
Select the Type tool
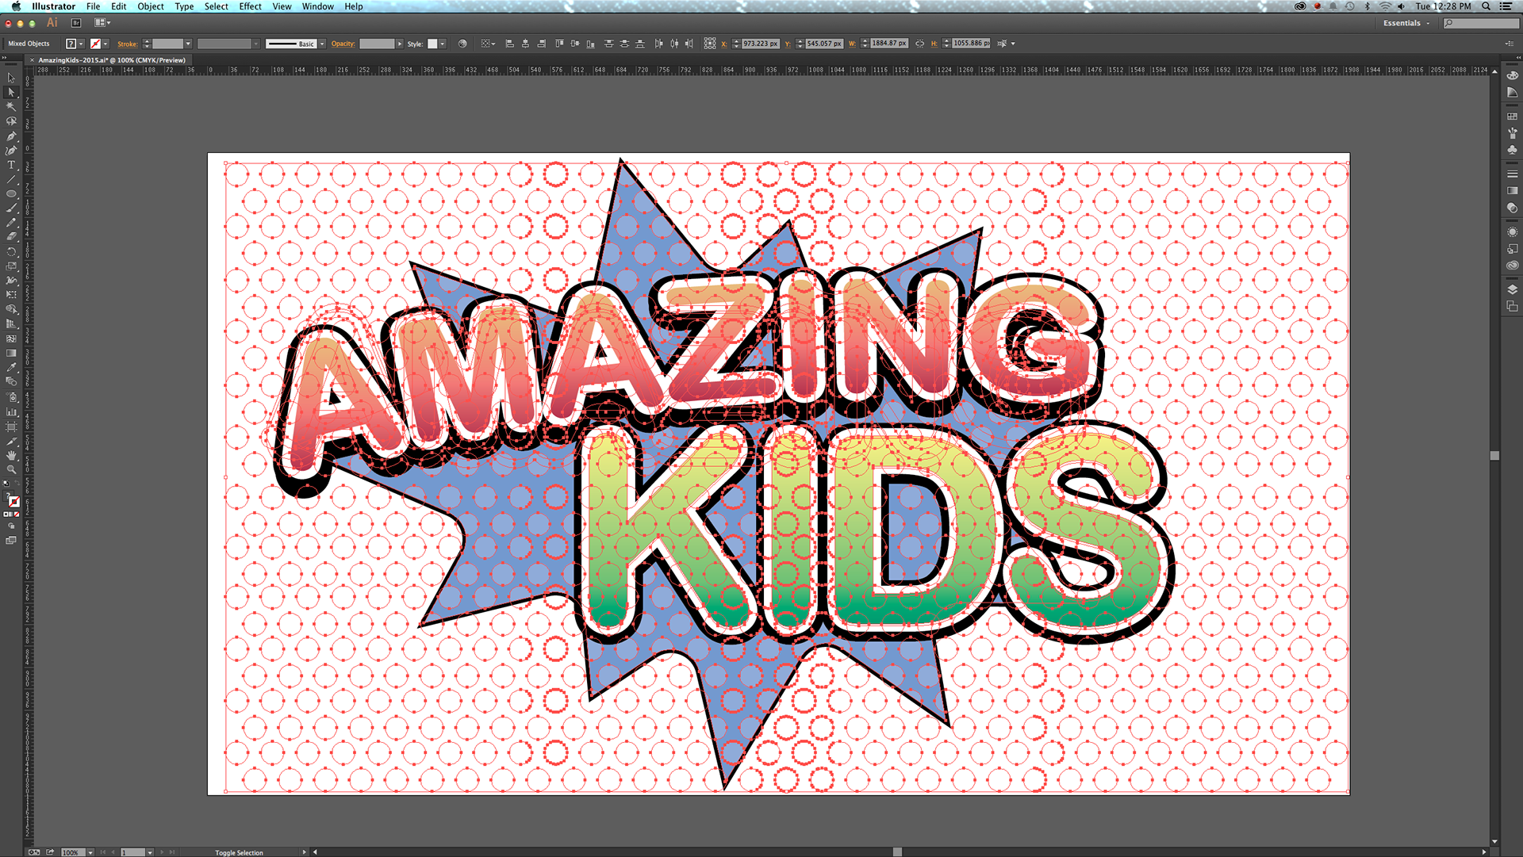coord(11,165)
